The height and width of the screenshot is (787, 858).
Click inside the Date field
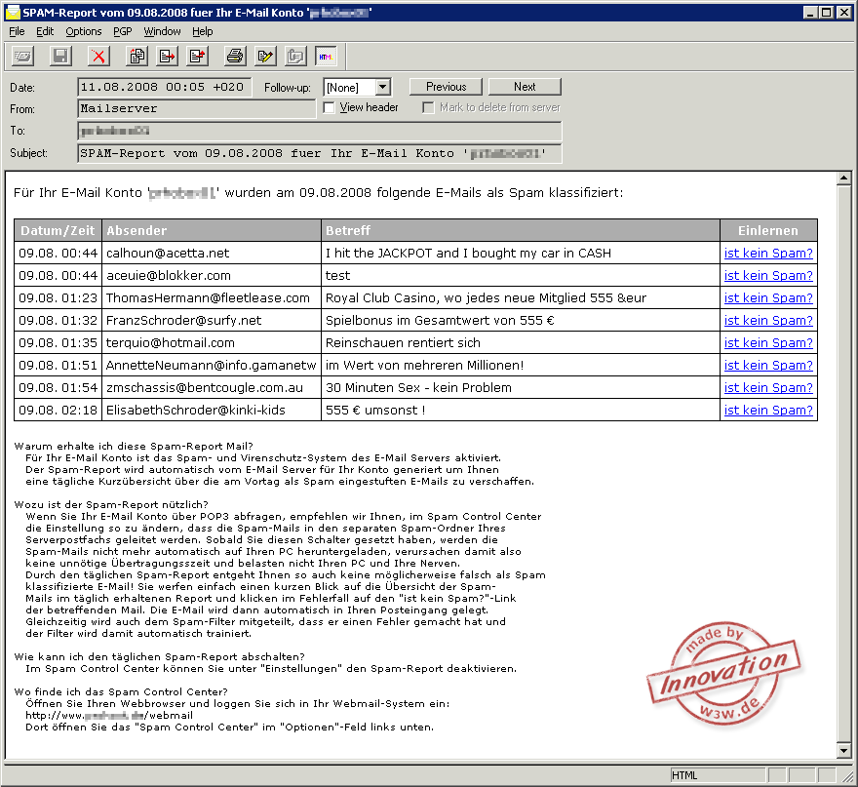click(x=164, y=87)
